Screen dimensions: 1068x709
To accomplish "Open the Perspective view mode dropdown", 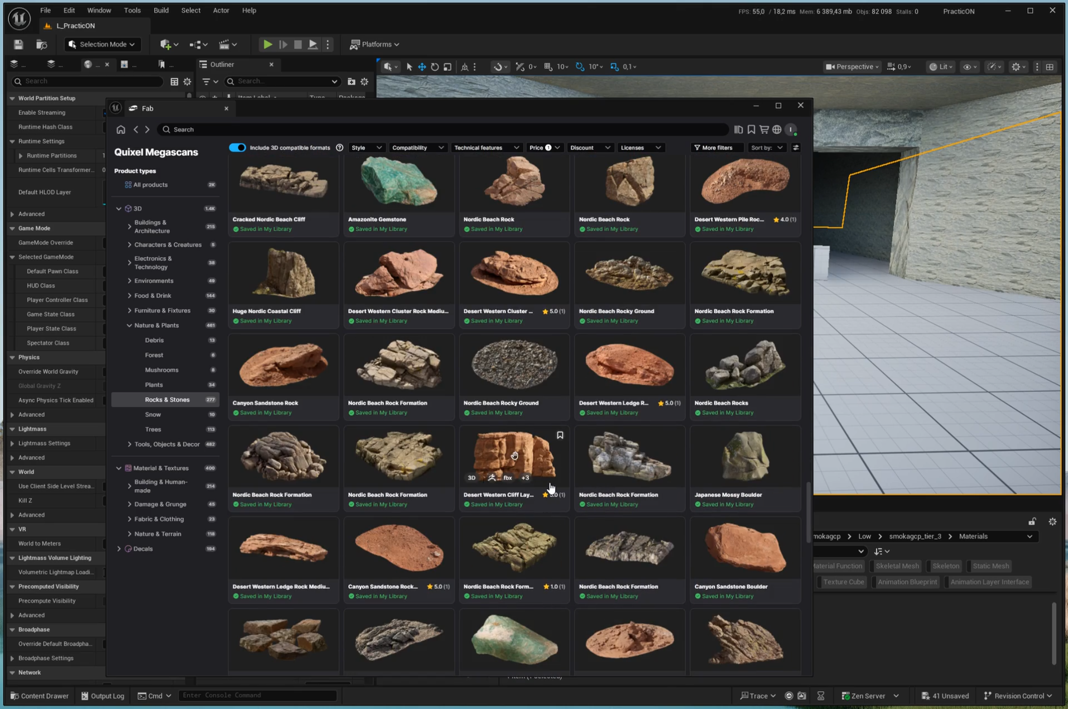I will coord(851,67).
